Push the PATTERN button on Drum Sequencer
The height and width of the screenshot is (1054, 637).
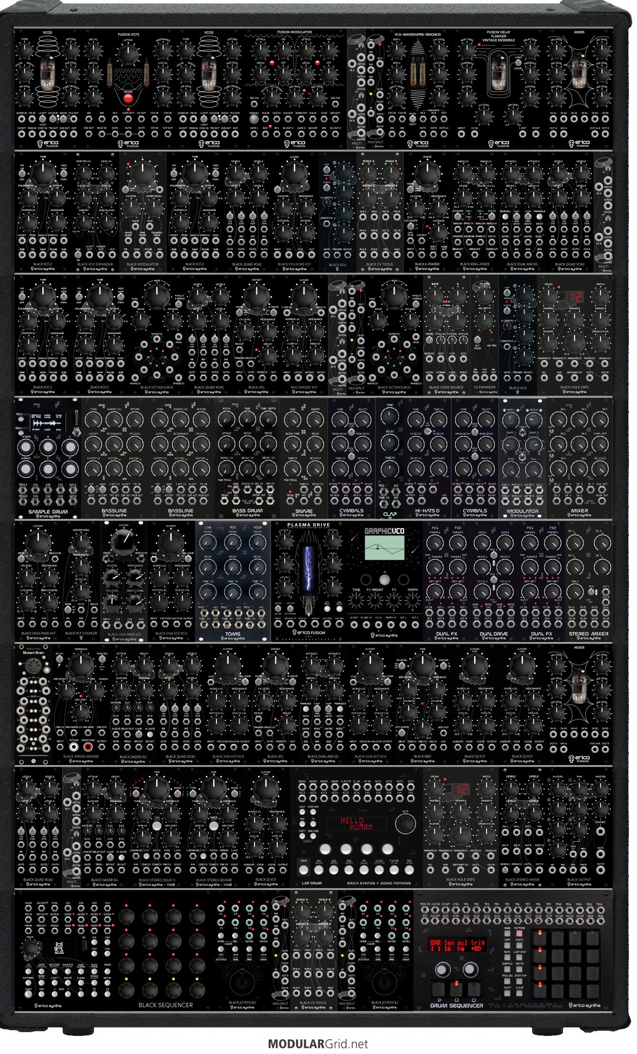click(520, 934)
